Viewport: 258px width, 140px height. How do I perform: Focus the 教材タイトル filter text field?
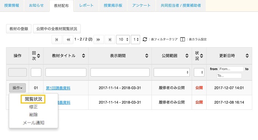66,72
